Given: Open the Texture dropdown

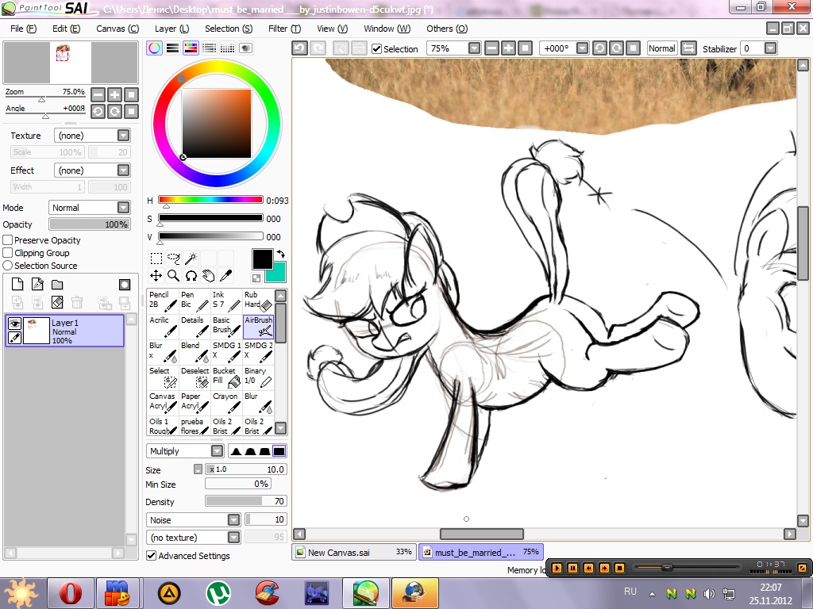Looking at the screenshot, I should 92,135.
